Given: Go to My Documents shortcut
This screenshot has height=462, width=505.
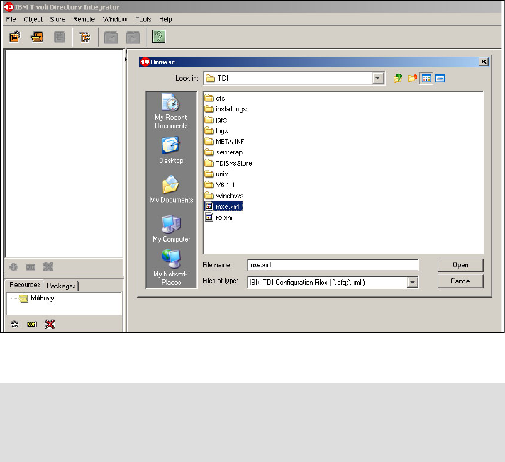Looking at the screenshot, I should coord(171,189).
